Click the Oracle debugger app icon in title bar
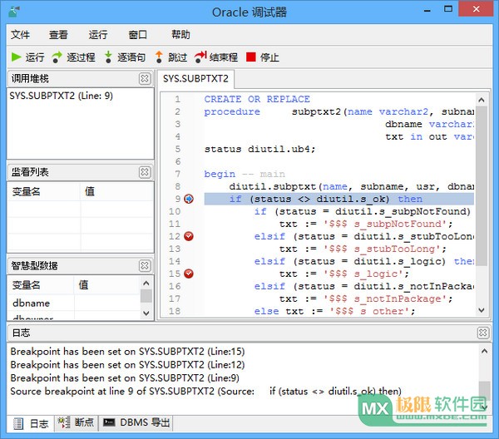The height and width of the screenshot is (439, 499). pos(14,12)
